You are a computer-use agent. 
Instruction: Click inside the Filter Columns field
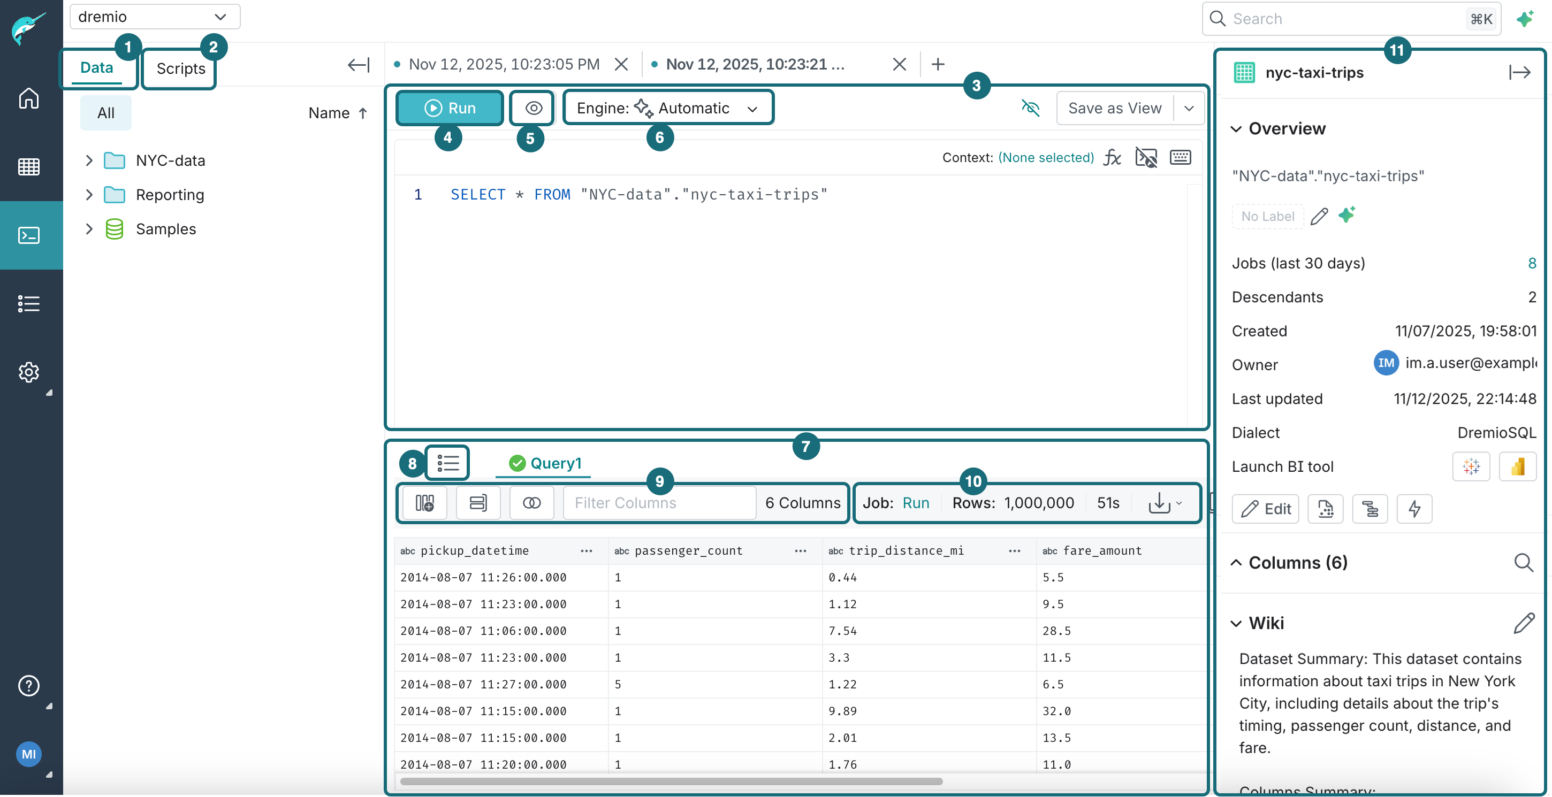tap(659, 503)
